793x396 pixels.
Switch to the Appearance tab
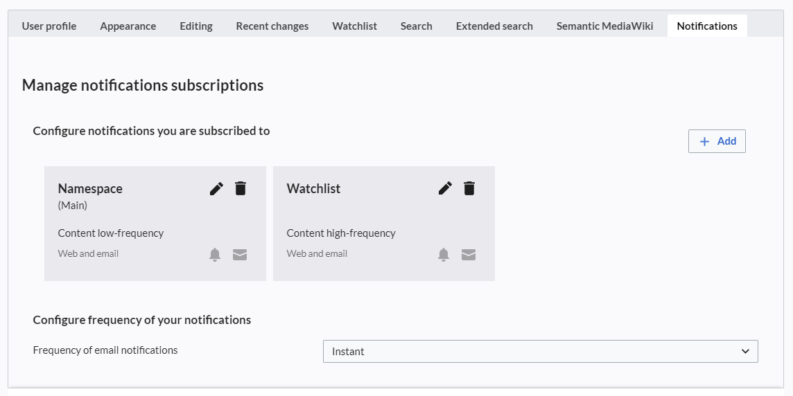(x=128, y=26)
